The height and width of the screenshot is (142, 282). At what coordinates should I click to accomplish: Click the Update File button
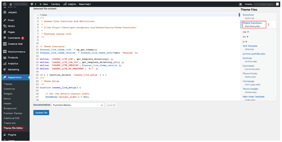coord(41,112)
